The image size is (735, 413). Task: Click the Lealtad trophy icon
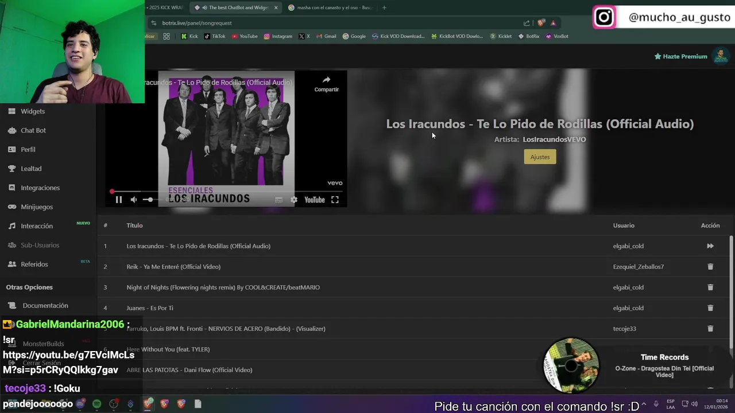[x=11, y=169]
